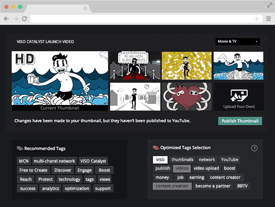Click the Publish Thumbnail button

click(x=240, y=121)
